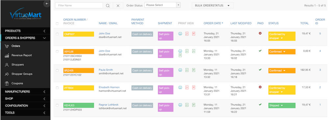Click the gift box Coupons icon
Viewport: 329px width, 120px height.
7,83
